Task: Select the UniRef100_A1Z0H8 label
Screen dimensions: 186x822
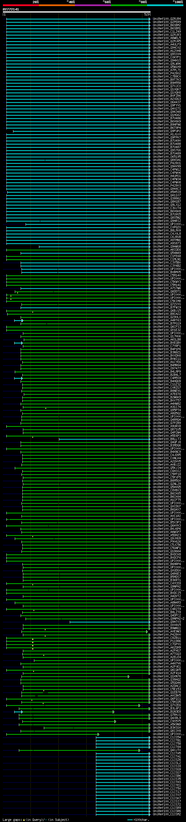Action: click(x=167, y=51)
